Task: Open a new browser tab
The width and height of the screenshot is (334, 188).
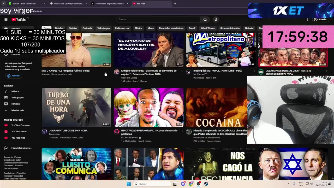Action: point(175,4)
